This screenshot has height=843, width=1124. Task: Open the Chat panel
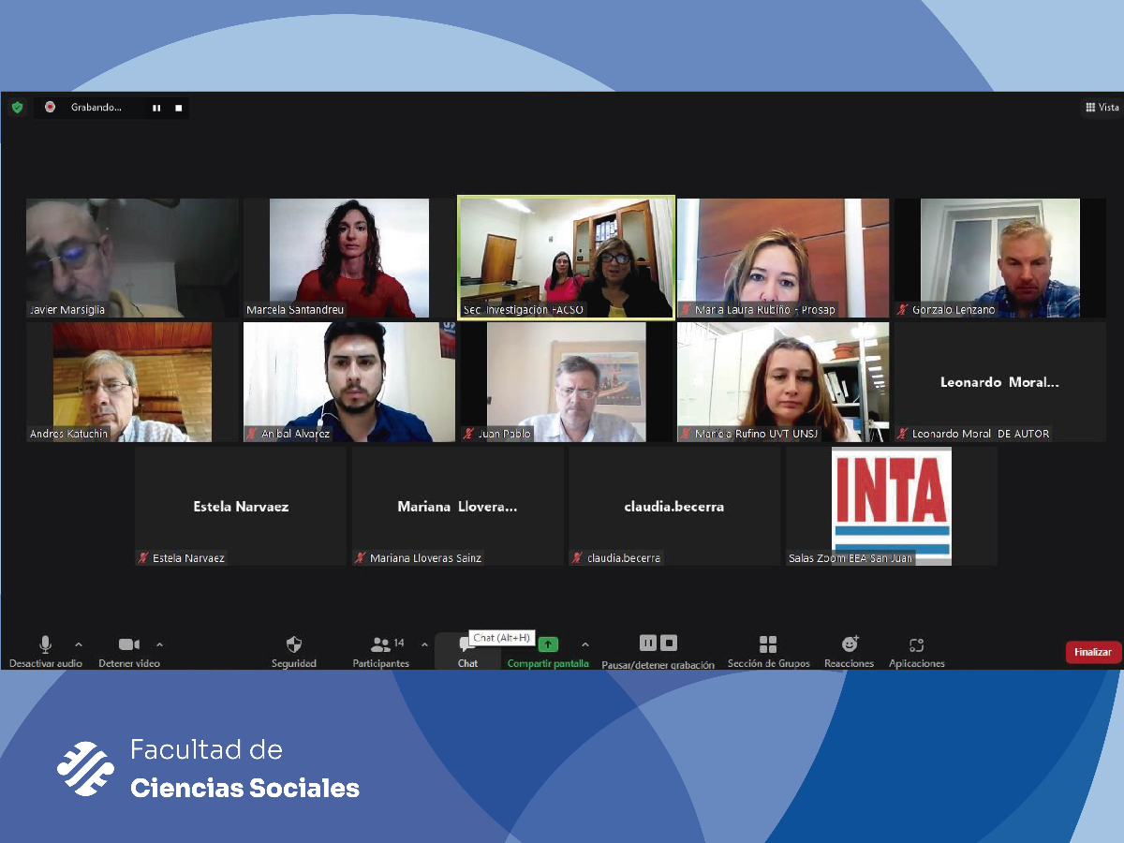[x=467, y=650]
